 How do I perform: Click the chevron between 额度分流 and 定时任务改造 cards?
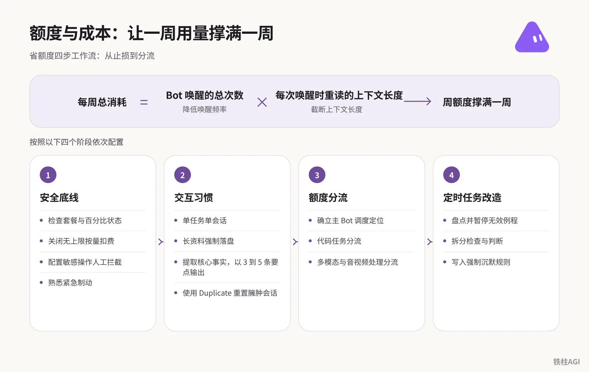pos(430,242)
